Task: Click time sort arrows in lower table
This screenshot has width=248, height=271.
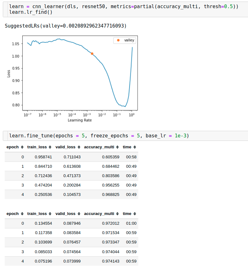Action: [x=135, y=214]
